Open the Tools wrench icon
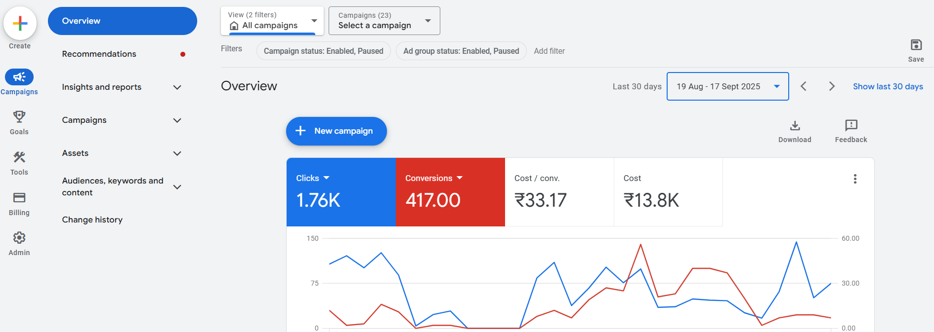The image size is (934, 332). coord(19,157)
